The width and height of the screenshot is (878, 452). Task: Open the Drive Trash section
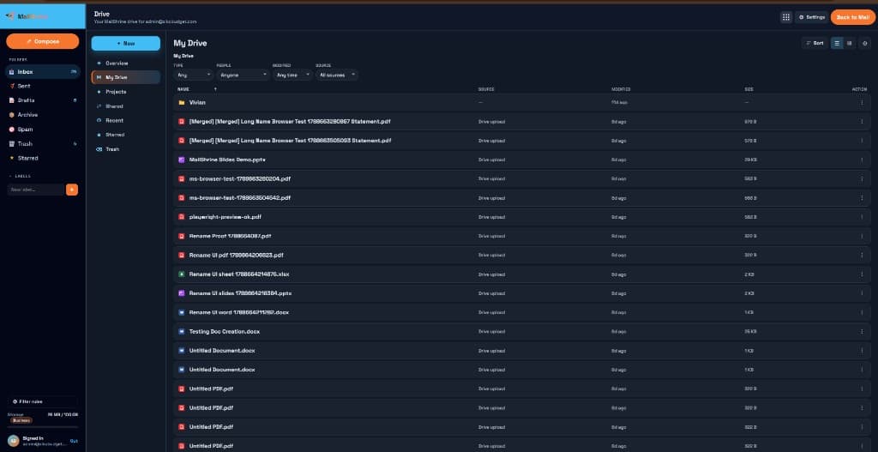[126, 149]
